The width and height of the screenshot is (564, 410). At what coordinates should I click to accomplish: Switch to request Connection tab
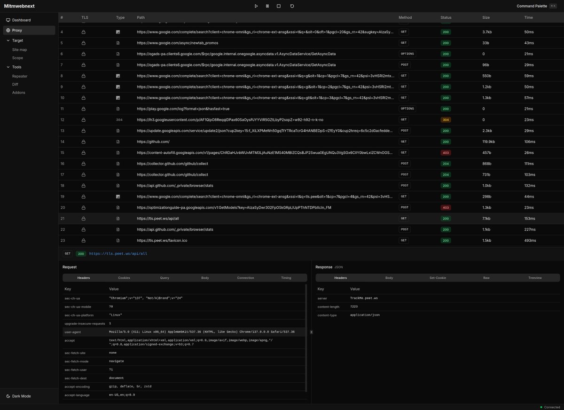point(245,278)
